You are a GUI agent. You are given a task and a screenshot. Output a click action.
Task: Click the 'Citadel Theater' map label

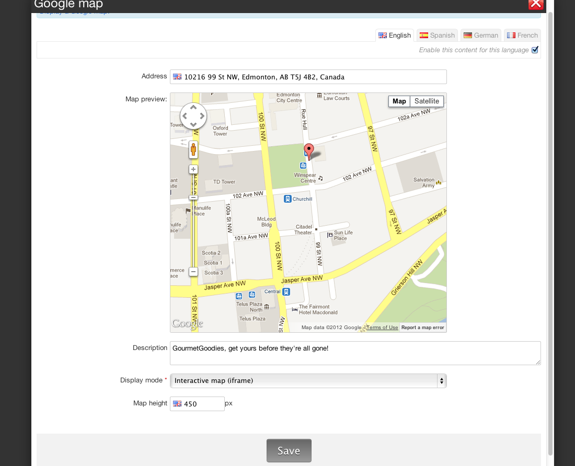click(x=304, y=230)
